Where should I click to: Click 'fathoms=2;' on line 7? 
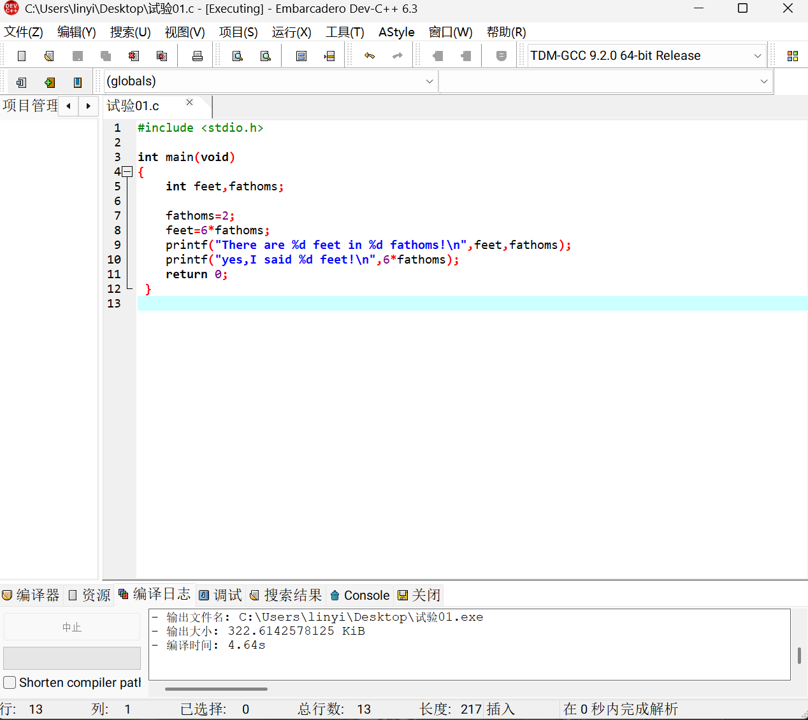(x=200, y=216)
